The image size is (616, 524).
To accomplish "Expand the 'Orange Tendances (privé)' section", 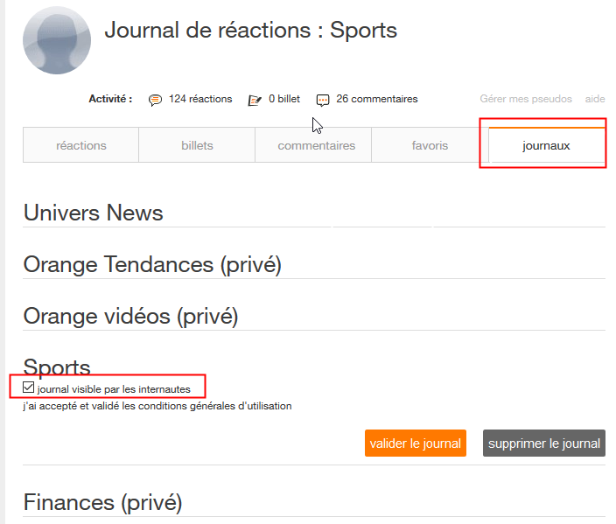I will pyautogui.click(x=152, y=264).
